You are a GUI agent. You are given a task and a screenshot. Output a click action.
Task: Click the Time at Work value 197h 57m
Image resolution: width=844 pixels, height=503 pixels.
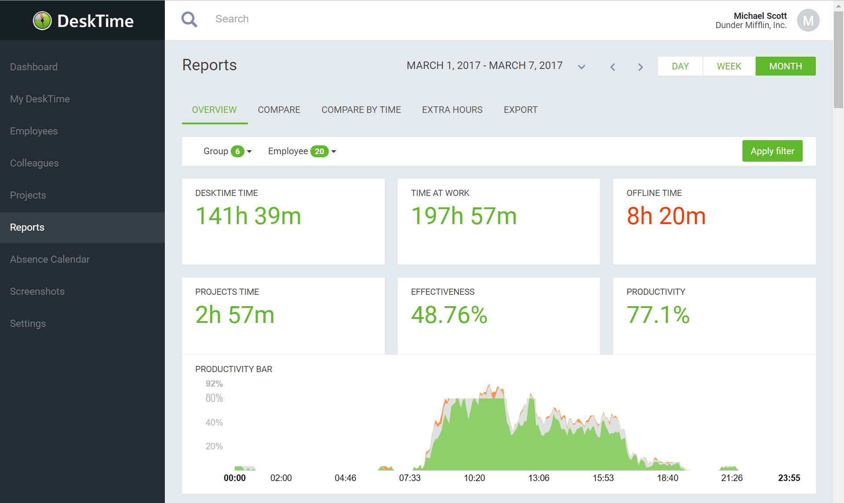click(464, 216)
